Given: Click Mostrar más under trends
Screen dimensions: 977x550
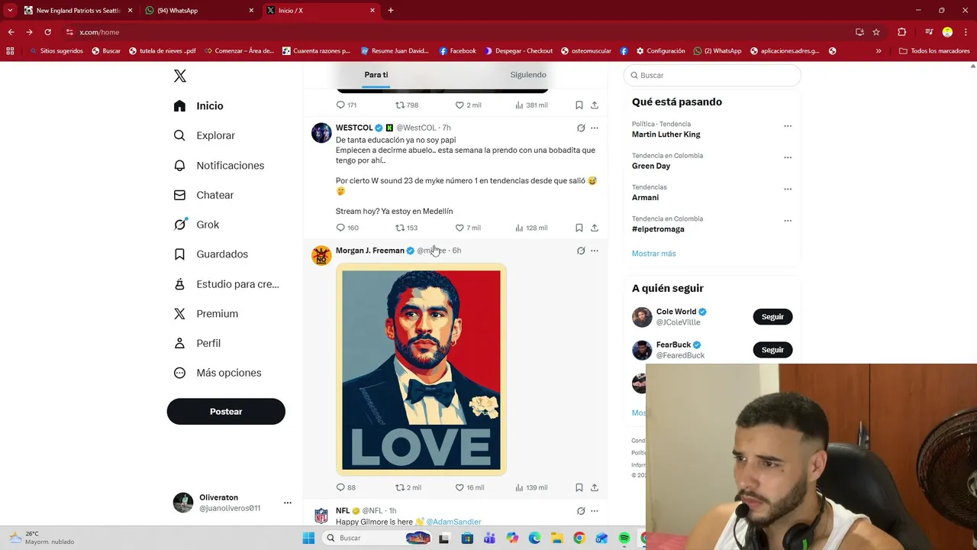Looking at the screenshot, I should (653, 254).
